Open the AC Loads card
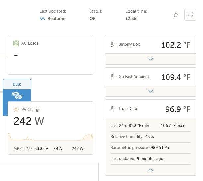Screen dimensions: 203x181 coord(50,55)
